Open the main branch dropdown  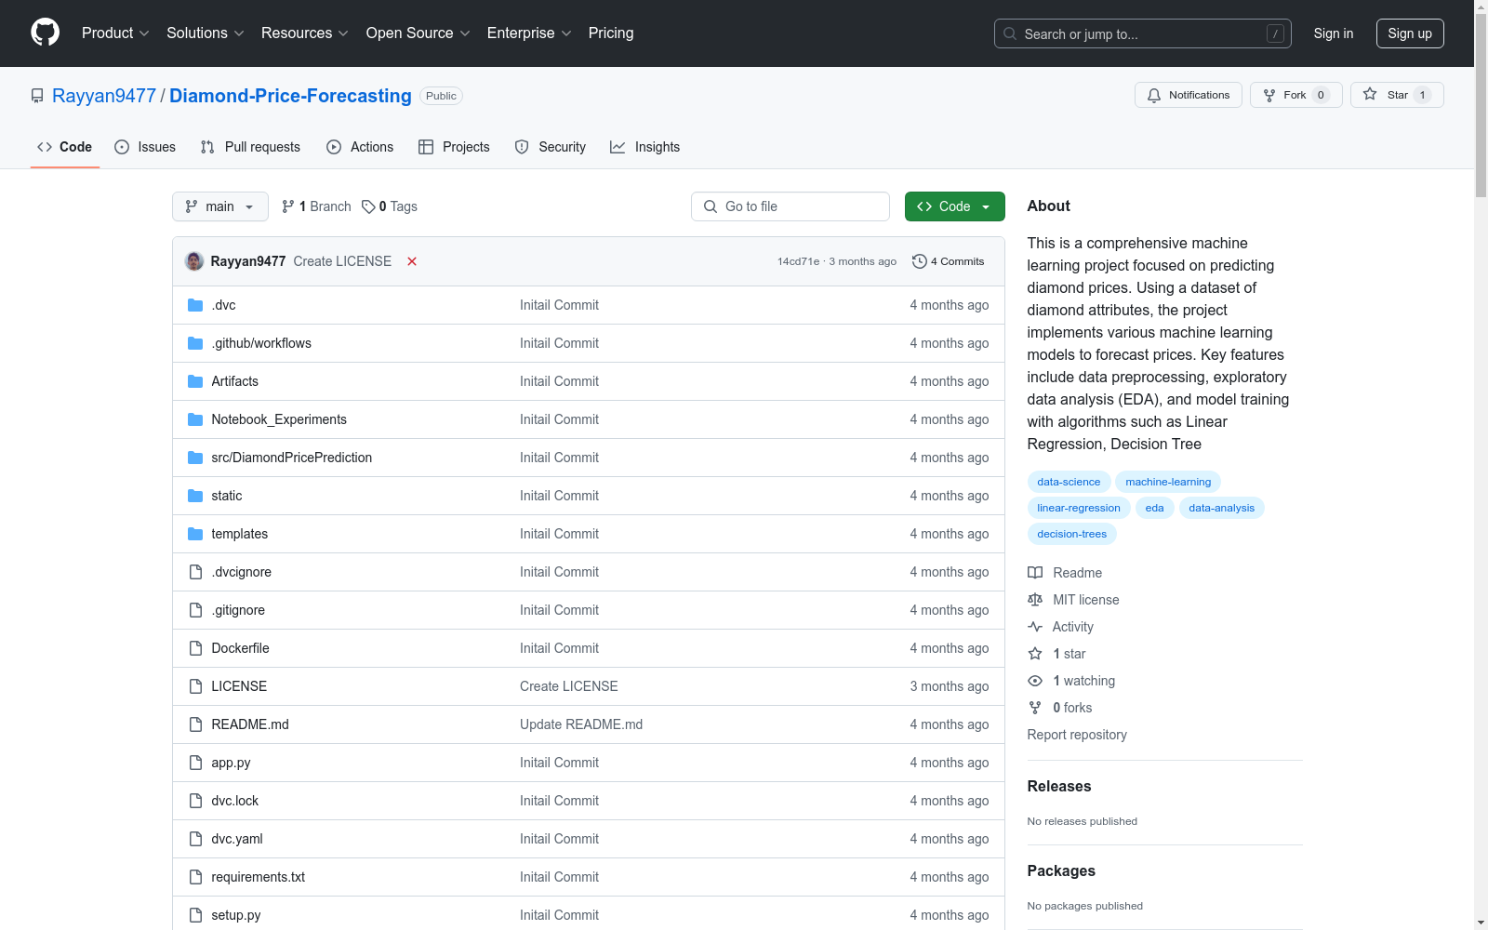click(x=220, y=206)
